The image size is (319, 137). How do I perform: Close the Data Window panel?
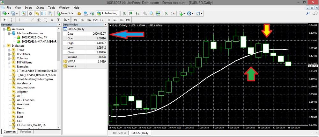[105, 25]
